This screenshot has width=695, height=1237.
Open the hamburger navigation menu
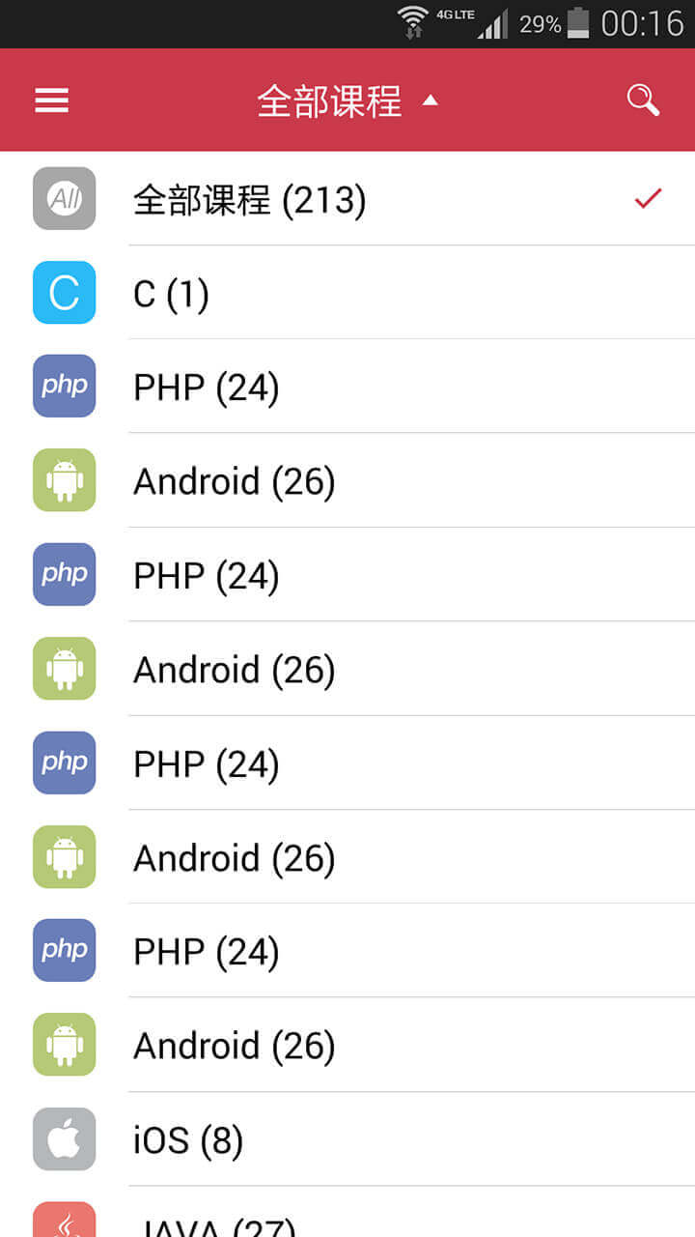(52, 101)
